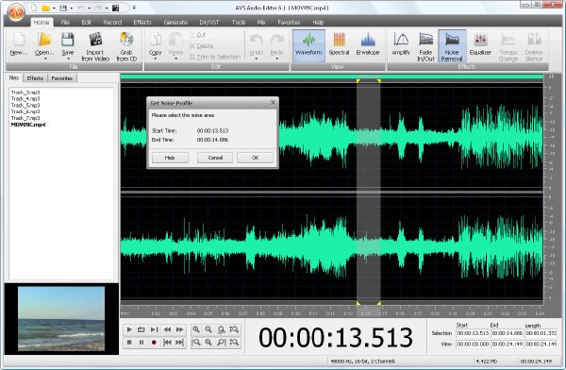Click the Save floppy disk icon
This screenshot has width=566, height=370.
pos(68,40)
